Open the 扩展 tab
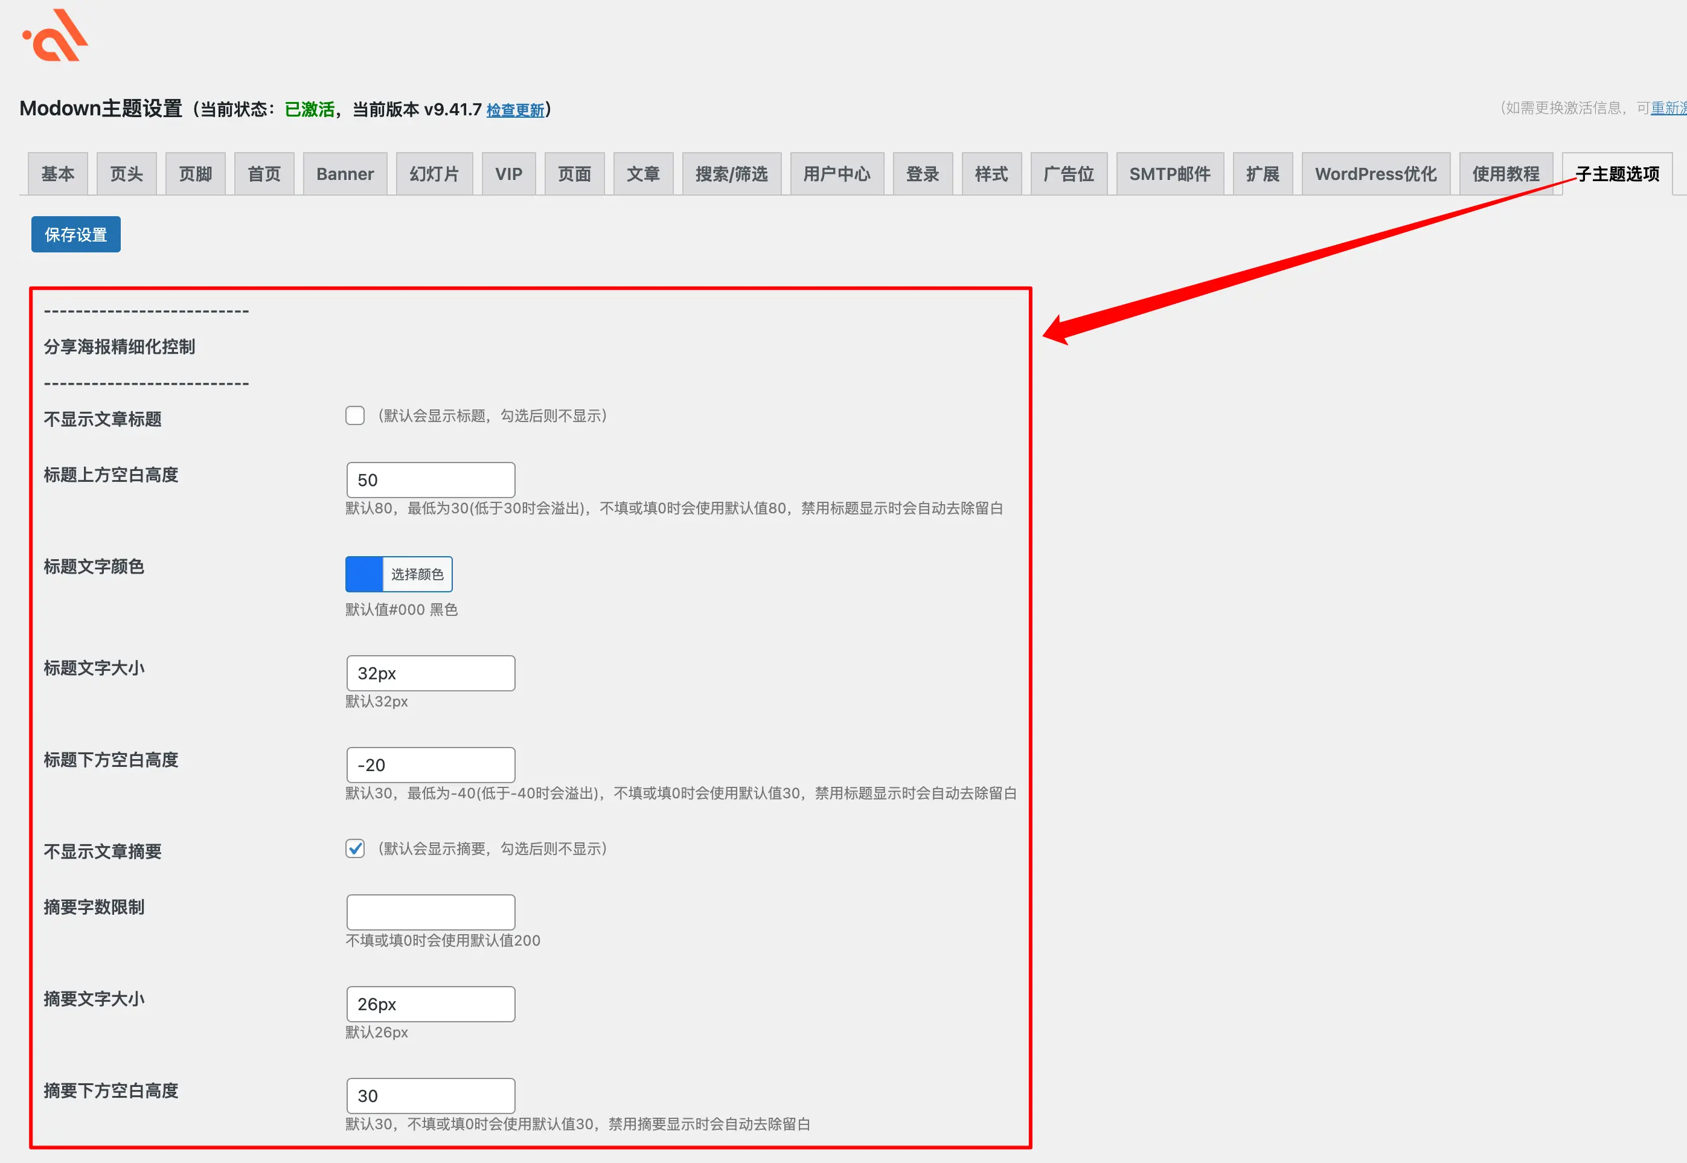Image resolution: width=1687 pixels, height=1163 pixels. [x=1263, y=174]
